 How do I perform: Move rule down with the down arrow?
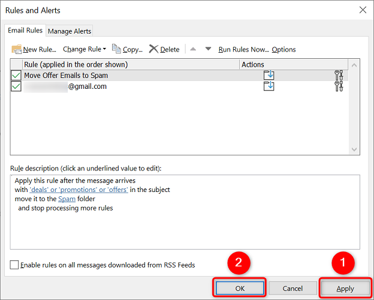tap(208, 49)
